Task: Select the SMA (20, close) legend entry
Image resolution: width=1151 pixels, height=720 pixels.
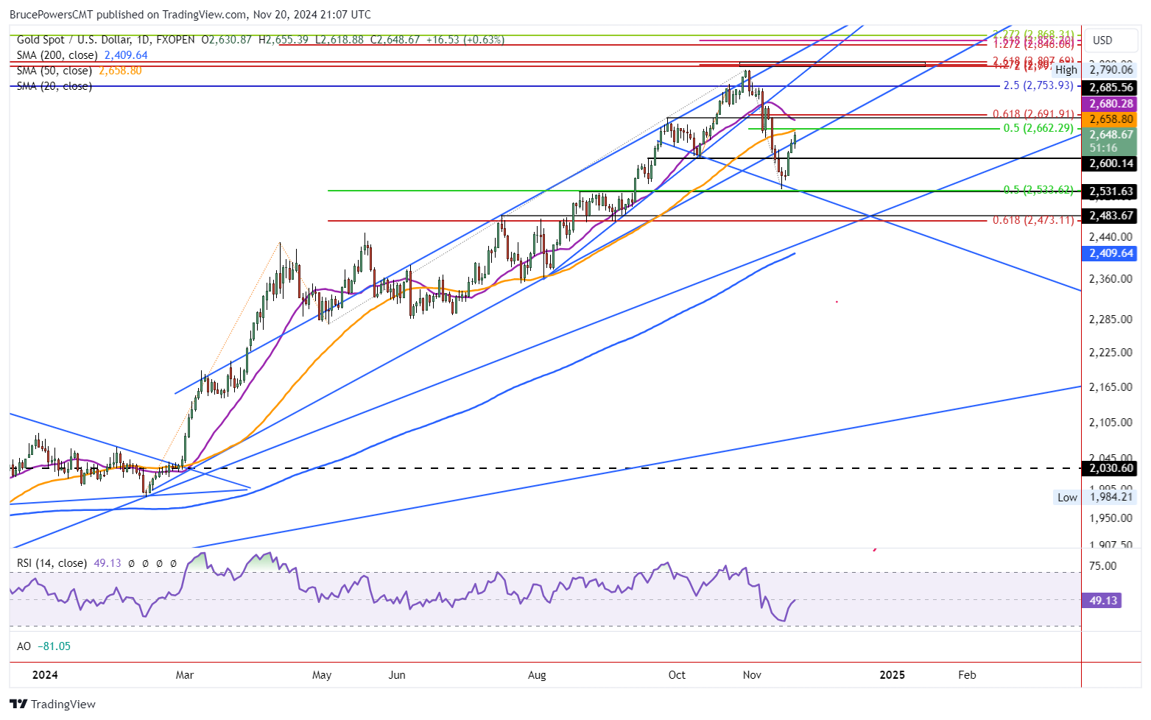Action: click(x=54, y=86)
